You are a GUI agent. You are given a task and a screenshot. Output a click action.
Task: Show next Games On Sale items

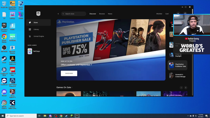(x=186, y=88)
